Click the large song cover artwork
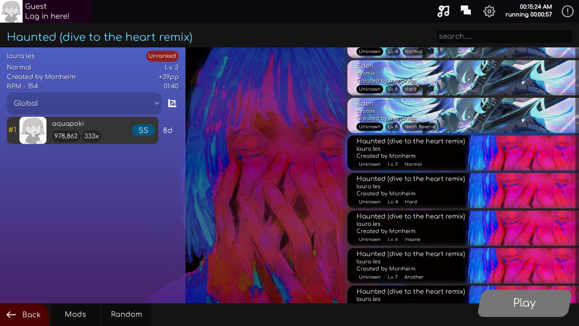The image size is (579, 326). (x=266, y=175)
